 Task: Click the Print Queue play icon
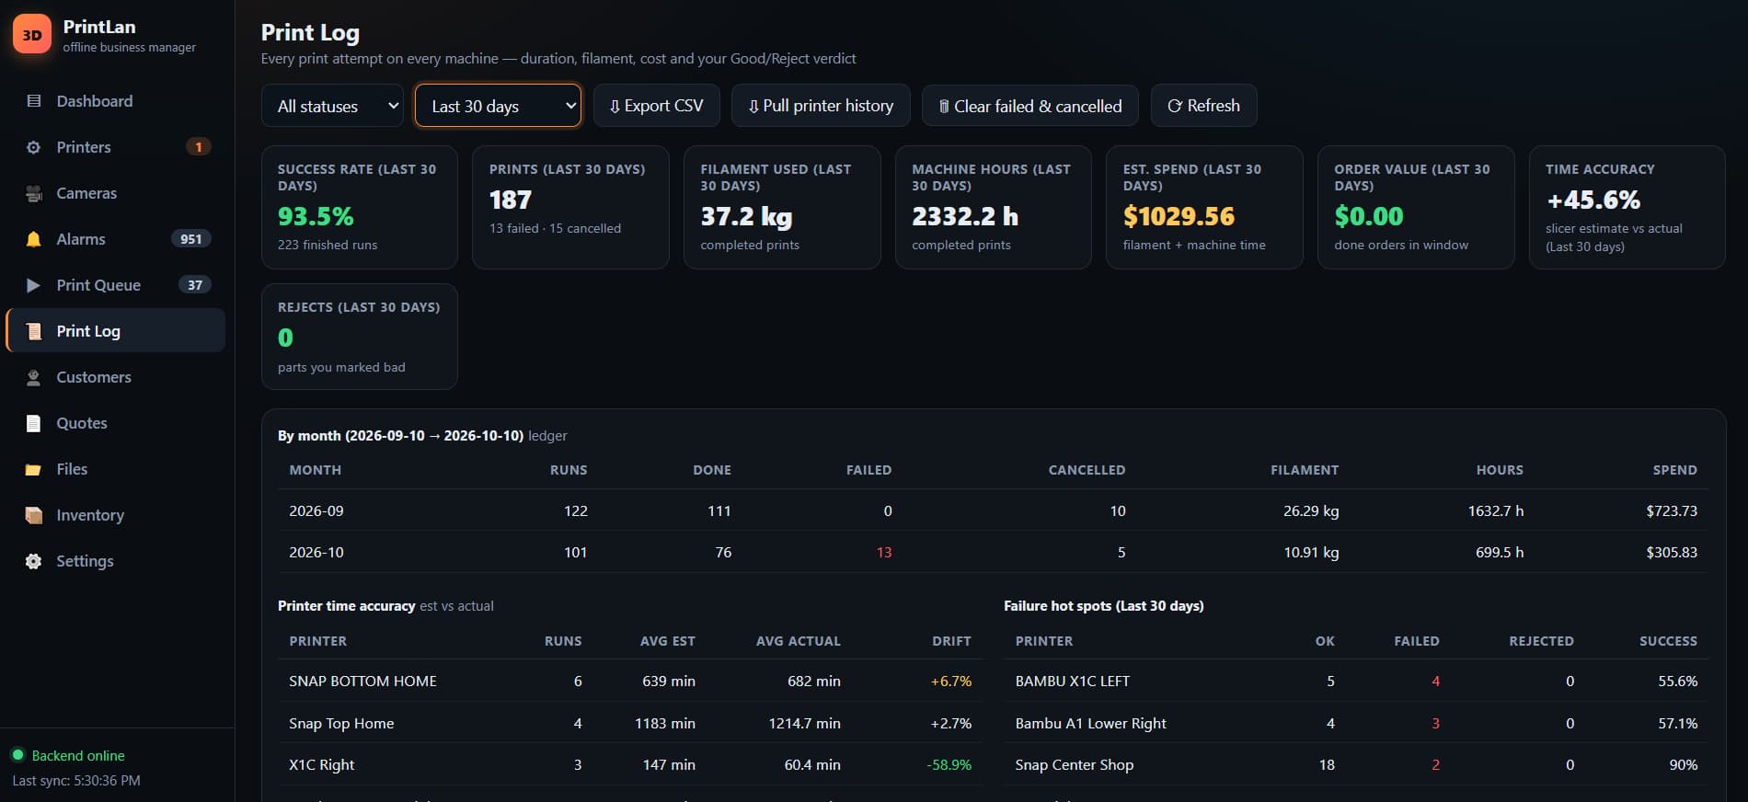[x=34, y=285]
